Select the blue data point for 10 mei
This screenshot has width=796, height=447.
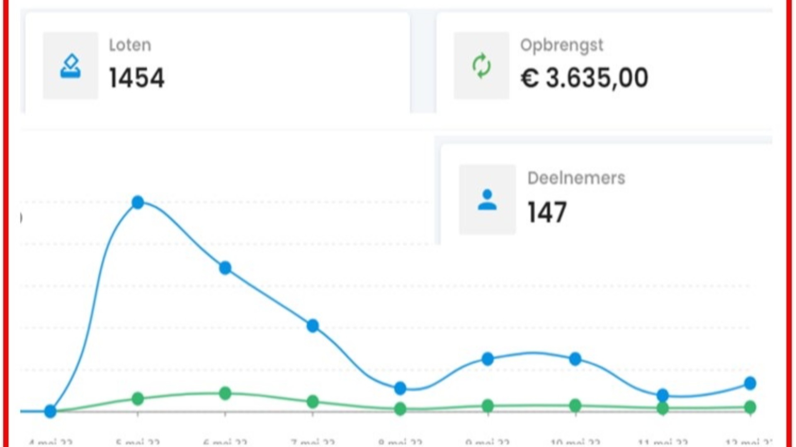pyautogui.click(x=575, y=359)
